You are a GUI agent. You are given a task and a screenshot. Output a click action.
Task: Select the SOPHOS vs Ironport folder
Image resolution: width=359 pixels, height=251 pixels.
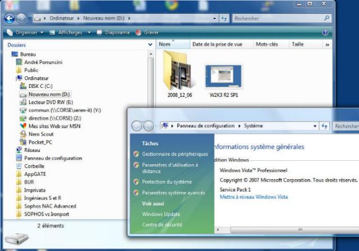(x=43, y=214)
